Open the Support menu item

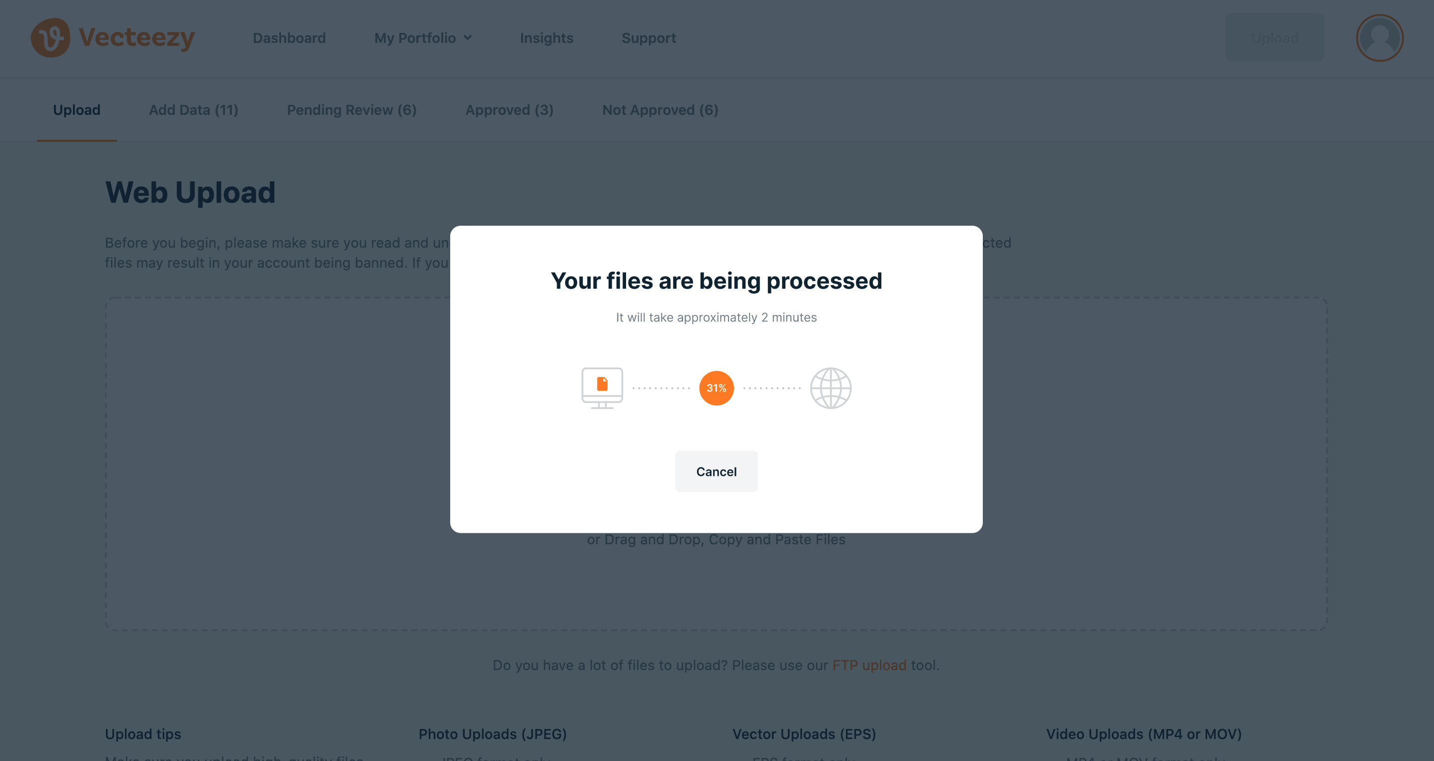point(649,38)
